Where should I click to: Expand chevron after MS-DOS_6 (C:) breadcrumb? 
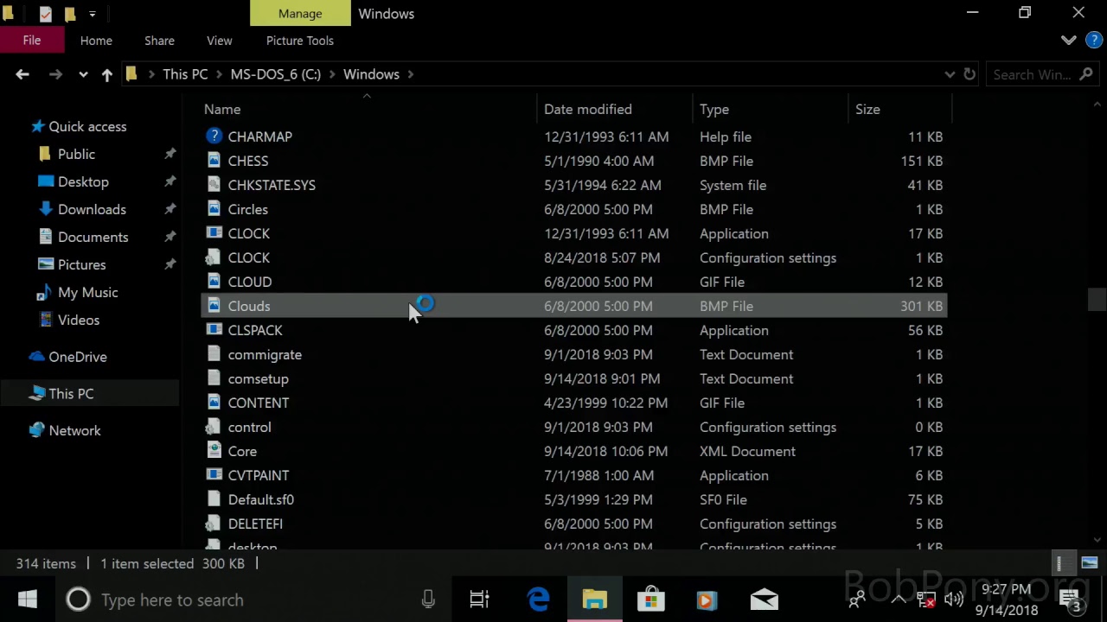click(x=332, y=74)
